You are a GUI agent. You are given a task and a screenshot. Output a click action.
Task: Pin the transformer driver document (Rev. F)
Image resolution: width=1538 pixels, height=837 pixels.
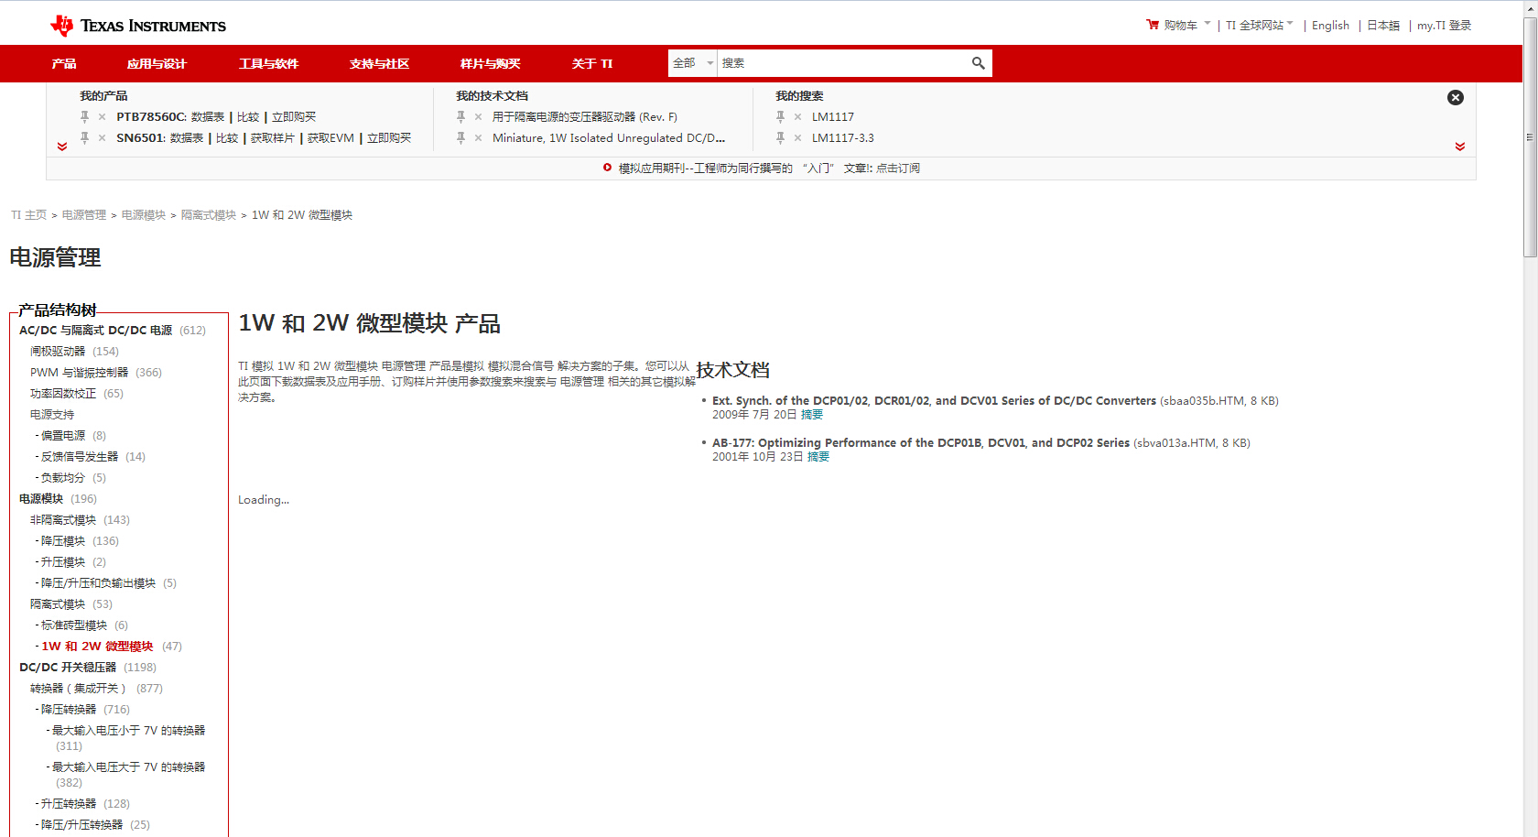[x=460, y=116]
